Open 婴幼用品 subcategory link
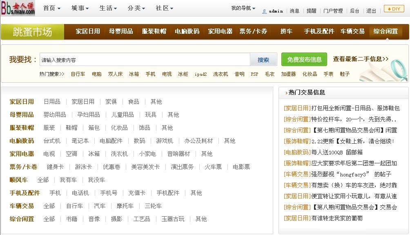 click(x=55, y=115)
